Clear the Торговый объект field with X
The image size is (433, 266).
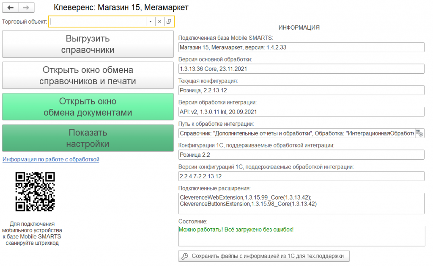pyautogui.click(x=159, y=22)
